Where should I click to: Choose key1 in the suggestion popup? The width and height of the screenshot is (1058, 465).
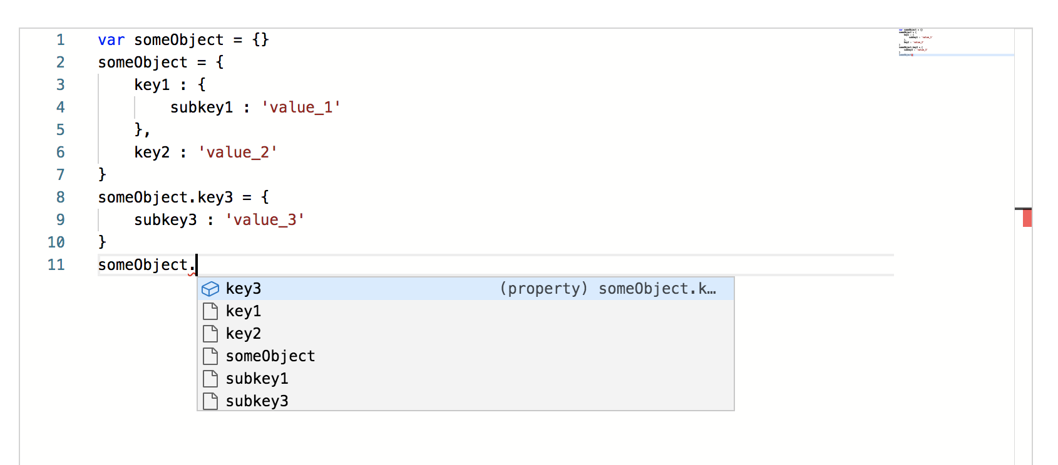click(466, 311)
